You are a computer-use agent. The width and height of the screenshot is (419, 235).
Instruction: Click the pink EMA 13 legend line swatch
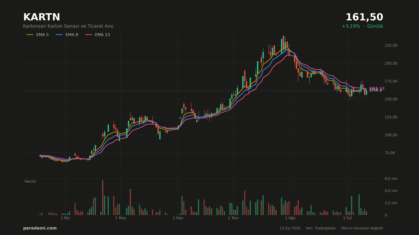point(89,35)
